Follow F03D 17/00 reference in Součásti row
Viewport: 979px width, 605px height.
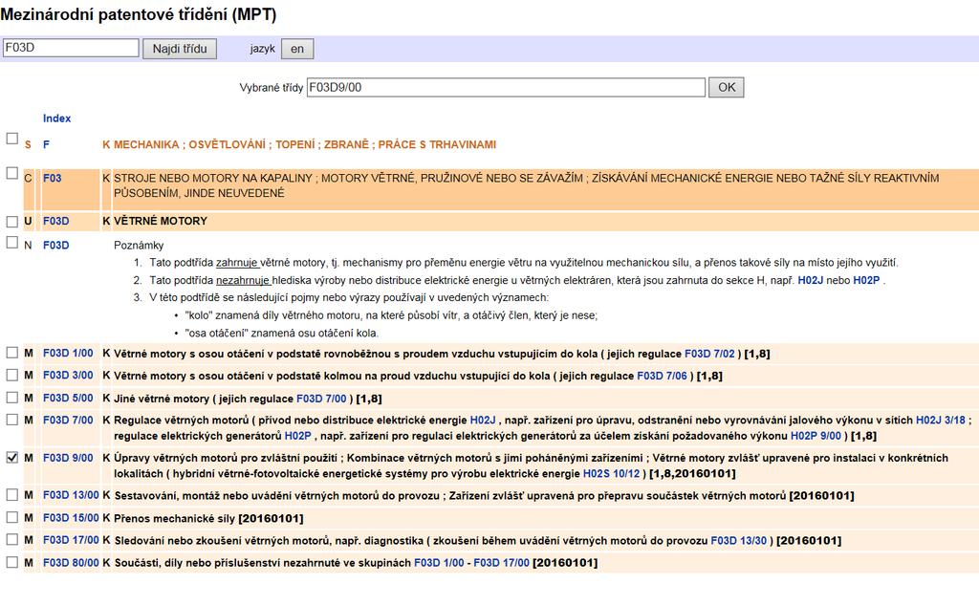coord(501,563)
